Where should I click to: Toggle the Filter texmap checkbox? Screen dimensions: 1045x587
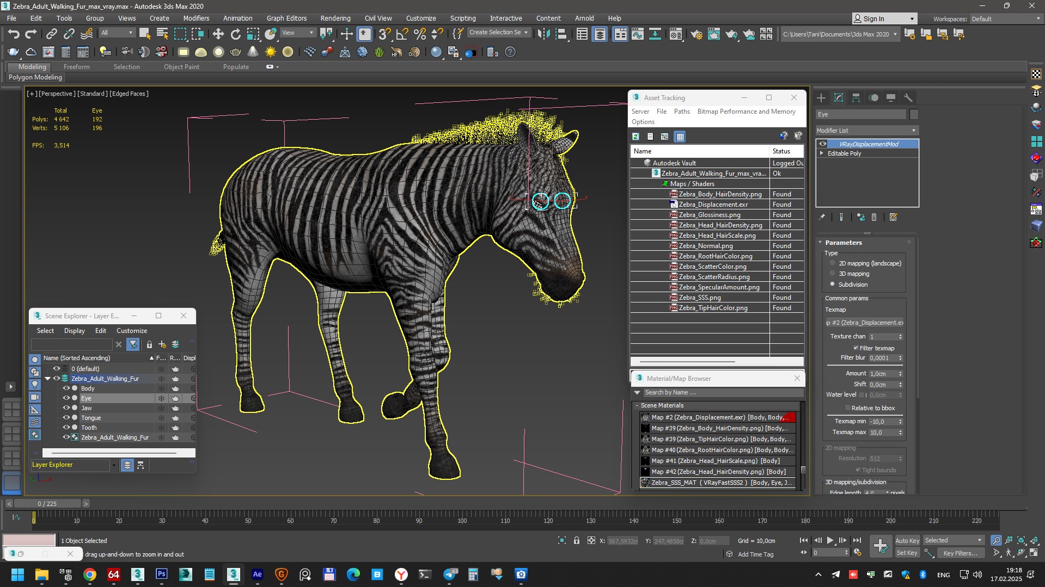(856, 348)
